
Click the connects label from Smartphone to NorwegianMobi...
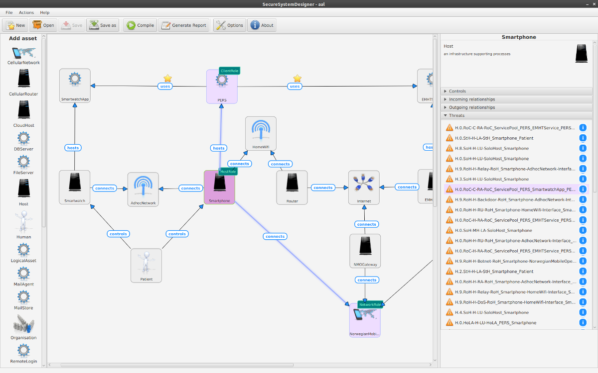[275, 236]
